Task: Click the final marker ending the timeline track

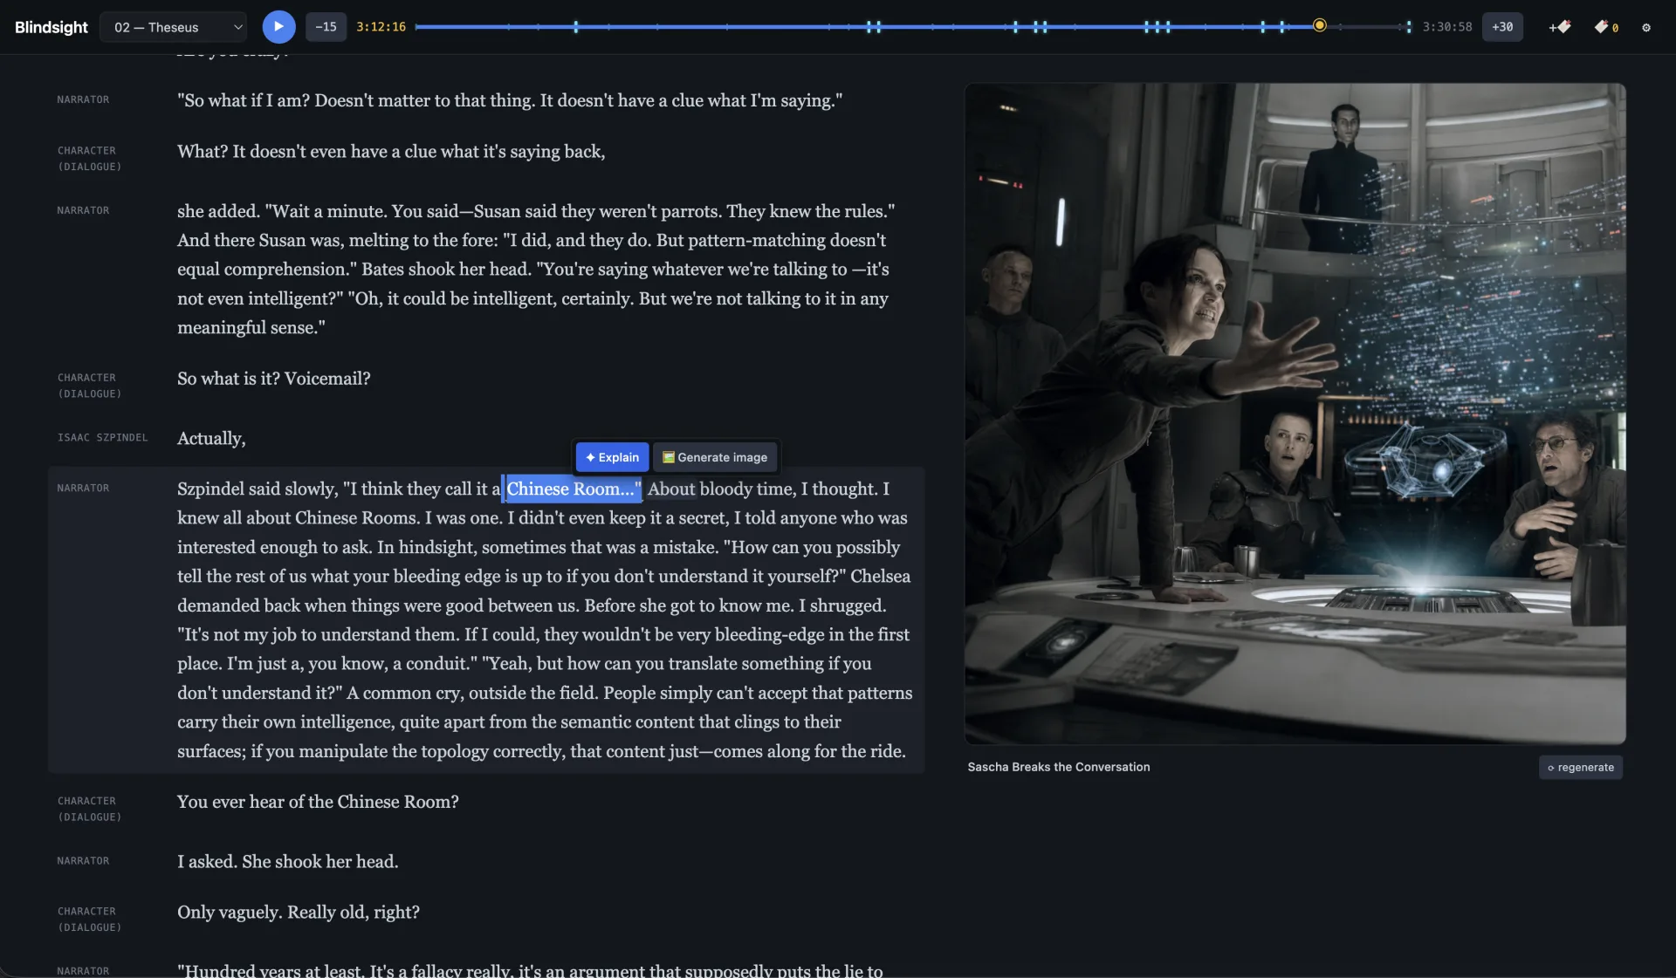Action: [x=1408, y=27]
